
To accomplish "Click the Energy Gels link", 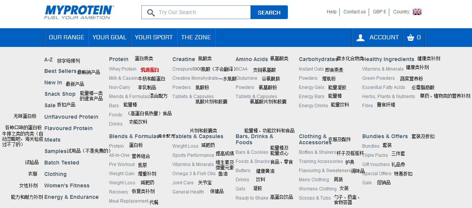I will 311,87.
